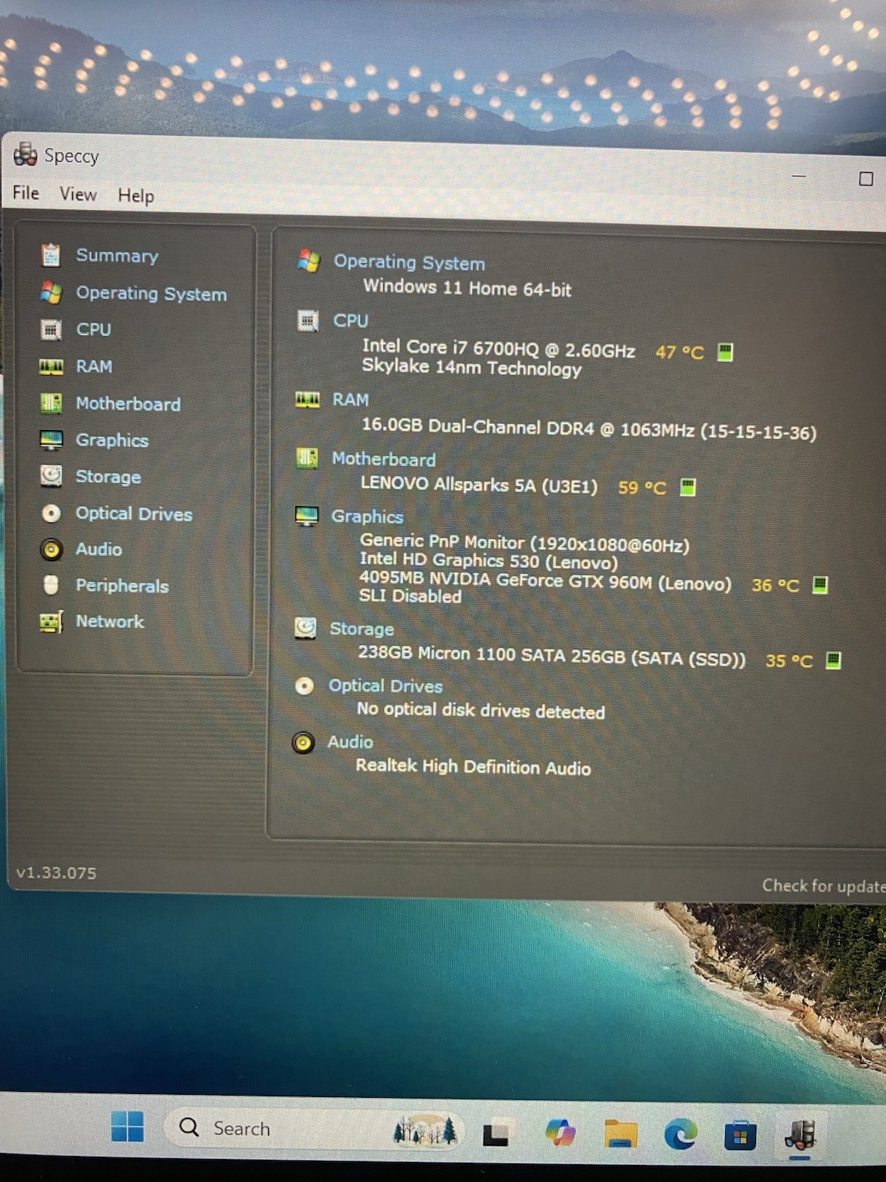Screen dimensions: 886x1182
Task: Open the CPU heading link in summary
Action: click(x=351, y=321)
